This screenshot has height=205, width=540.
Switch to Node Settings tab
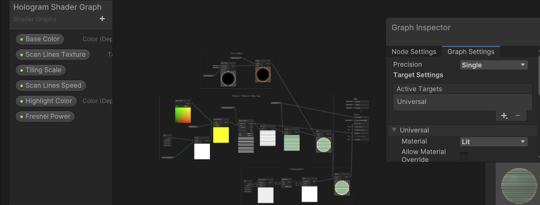point(414,52)
